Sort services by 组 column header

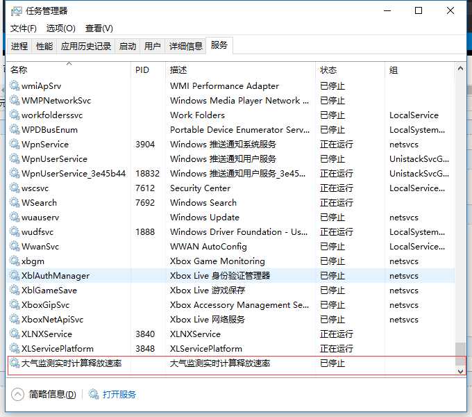point(420,70)
